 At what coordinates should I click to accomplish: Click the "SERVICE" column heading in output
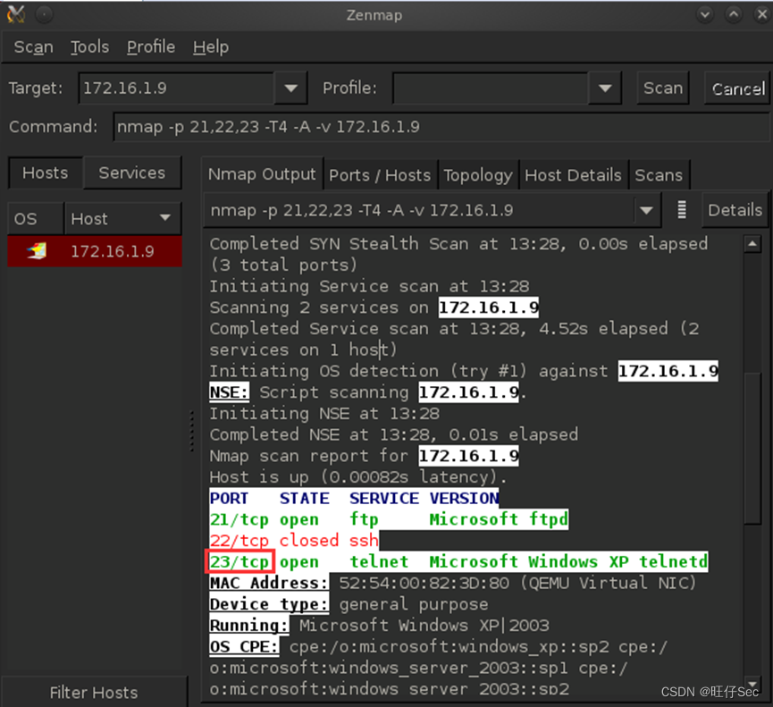click(x=384, y=498)
